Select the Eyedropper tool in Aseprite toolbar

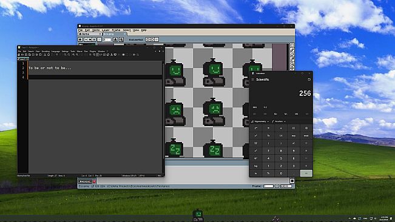292,59
